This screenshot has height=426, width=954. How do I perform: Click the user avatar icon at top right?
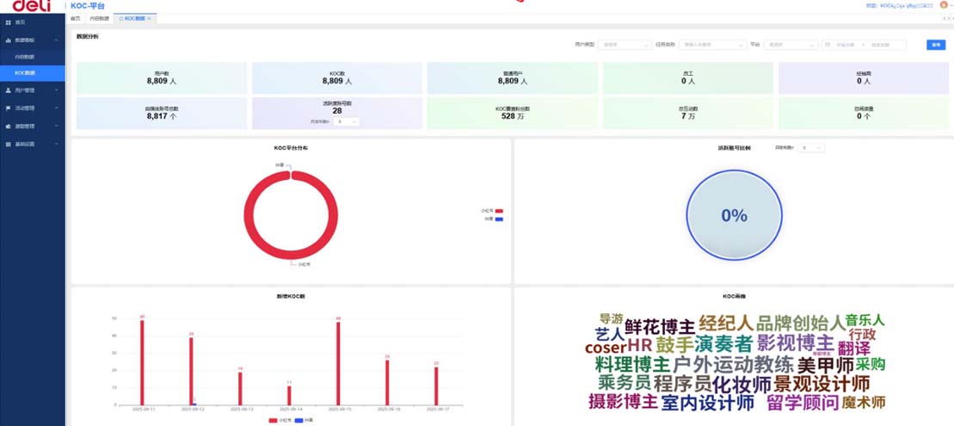(944, 5)
